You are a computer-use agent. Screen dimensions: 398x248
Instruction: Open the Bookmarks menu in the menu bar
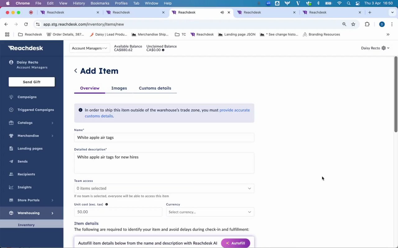coord(100,3)
